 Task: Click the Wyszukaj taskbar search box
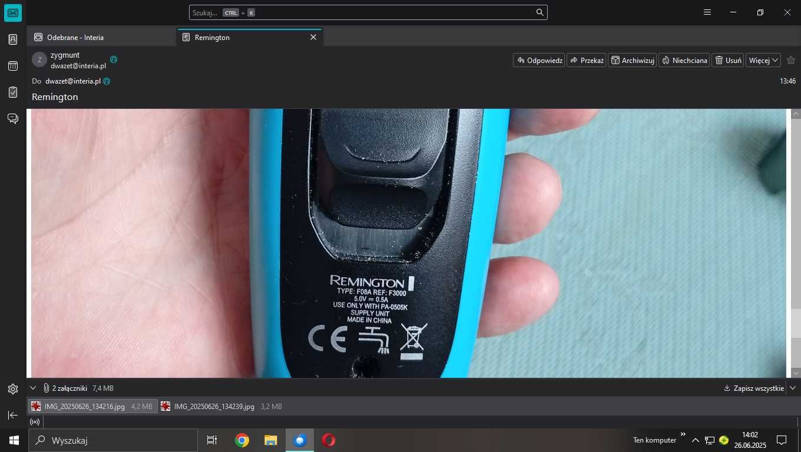113,440
